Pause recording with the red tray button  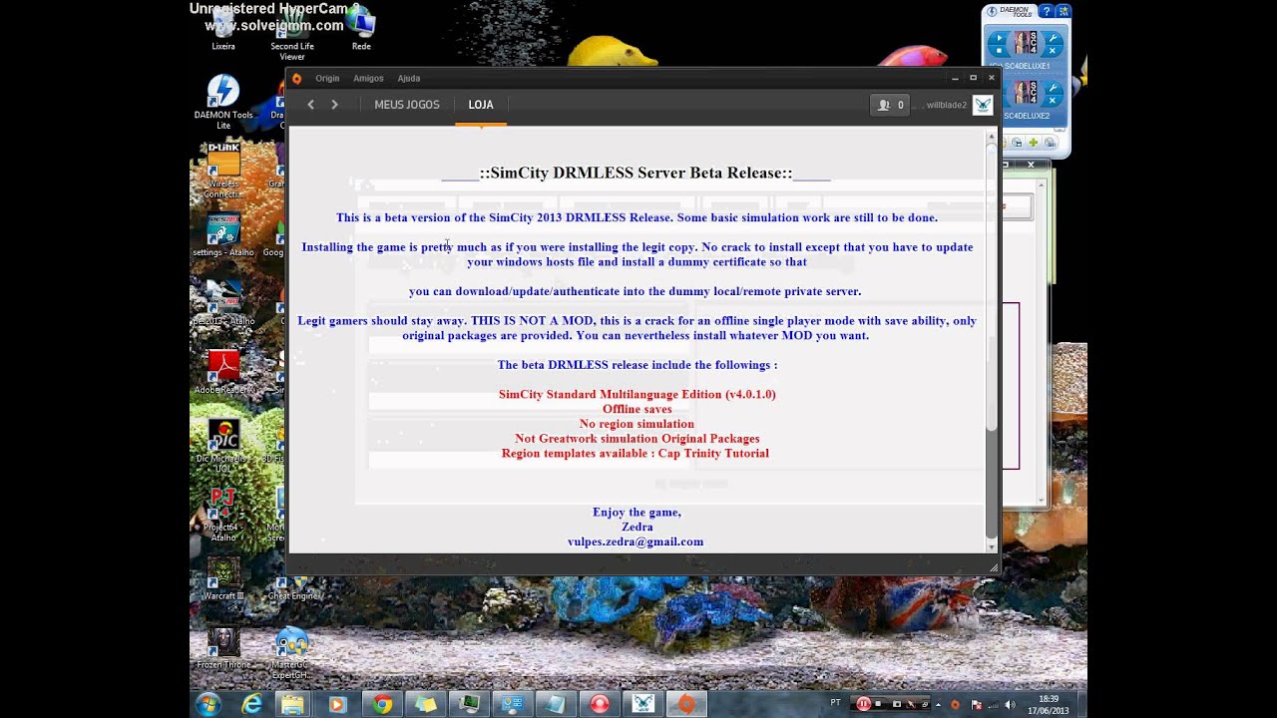point(863,704)
